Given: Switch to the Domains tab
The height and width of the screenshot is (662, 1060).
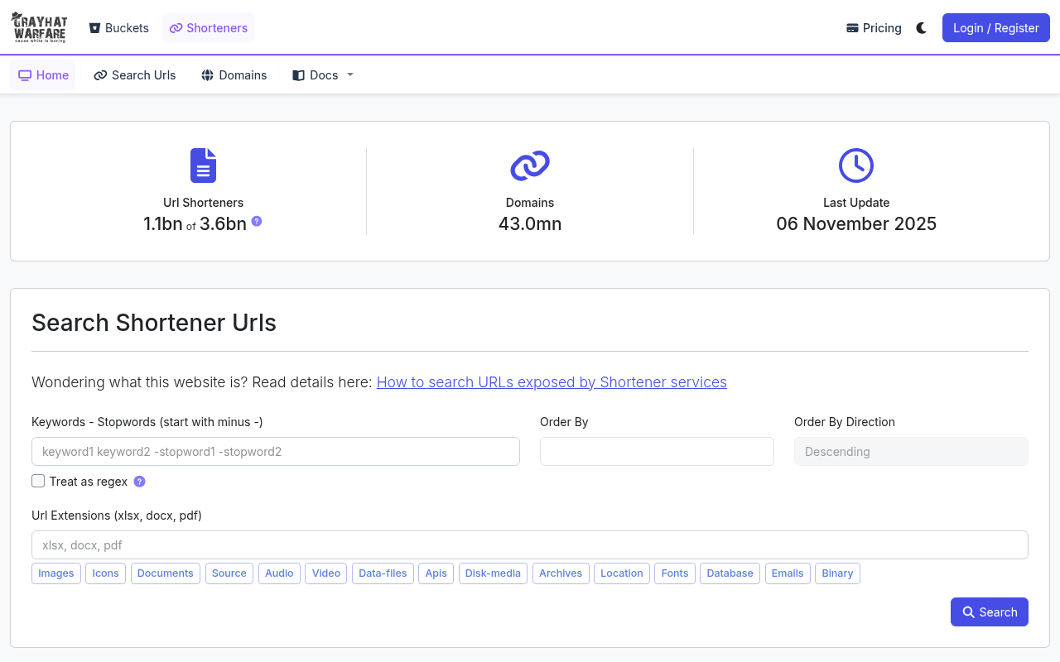Looking at the screenshot, I should pos(234,75).
